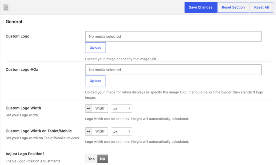
Task: Toggle the expand-all sections icon
Action: (6, 7)
